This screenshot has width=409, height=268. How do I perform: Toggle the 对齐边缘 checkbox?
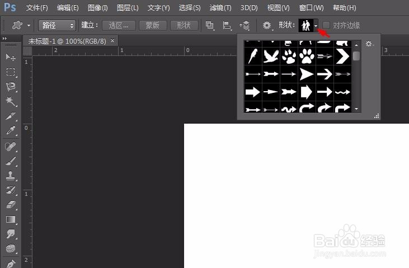point(326,25)
